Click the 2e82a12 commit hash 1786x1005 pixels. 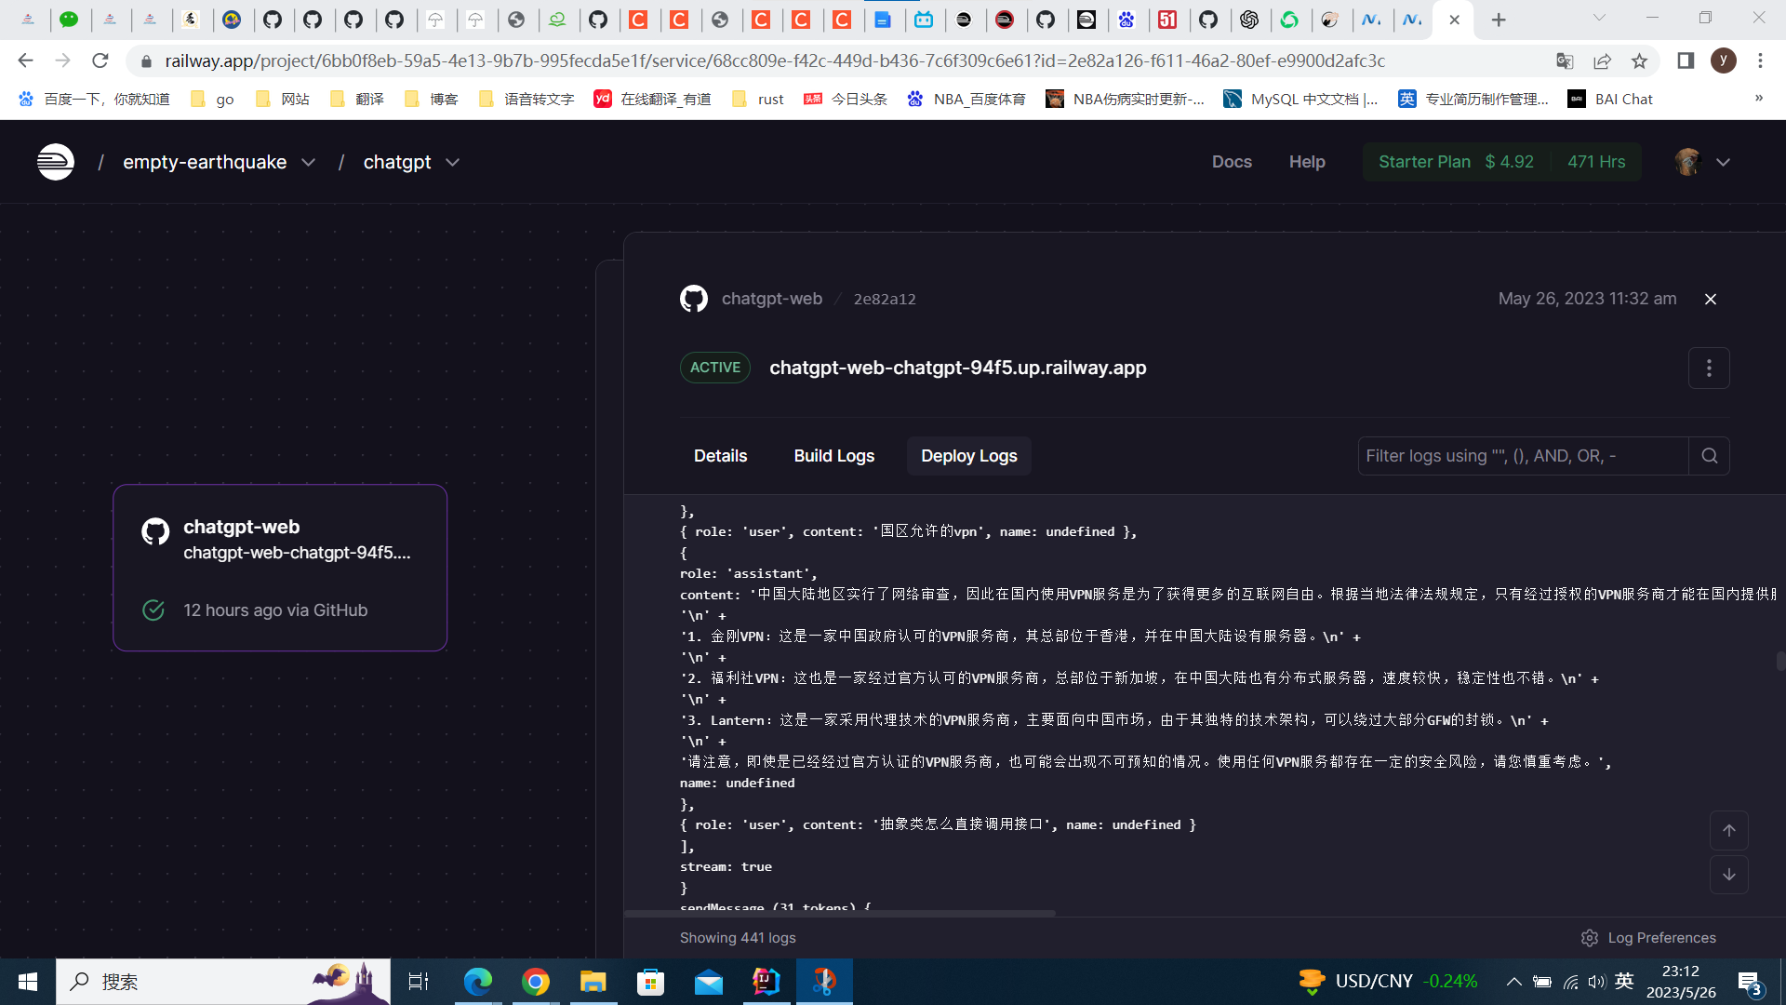pos(885,299)
